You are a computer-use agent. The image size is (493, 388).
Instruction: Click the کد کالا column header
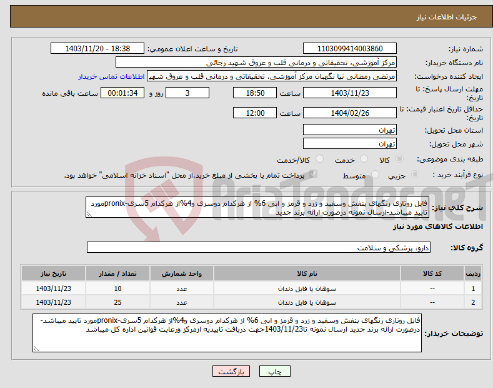(x=432, y=273)
